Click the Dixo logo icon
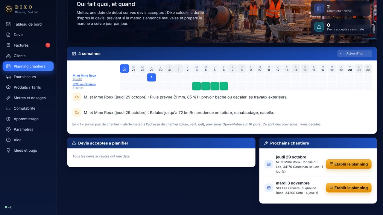Screen dimensions: 383x215 [x=9, y=9]
